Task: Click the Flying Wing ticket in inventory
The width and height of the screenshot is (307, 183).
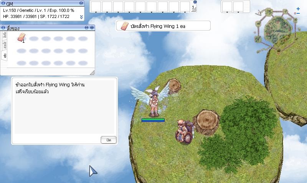Action: click(21, 37)
